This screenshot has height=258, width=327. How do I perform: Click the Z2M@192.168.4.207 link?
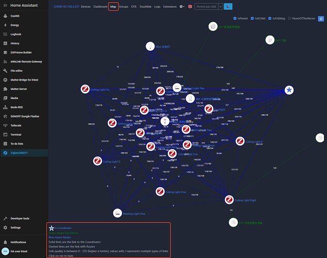pos(66,7)
